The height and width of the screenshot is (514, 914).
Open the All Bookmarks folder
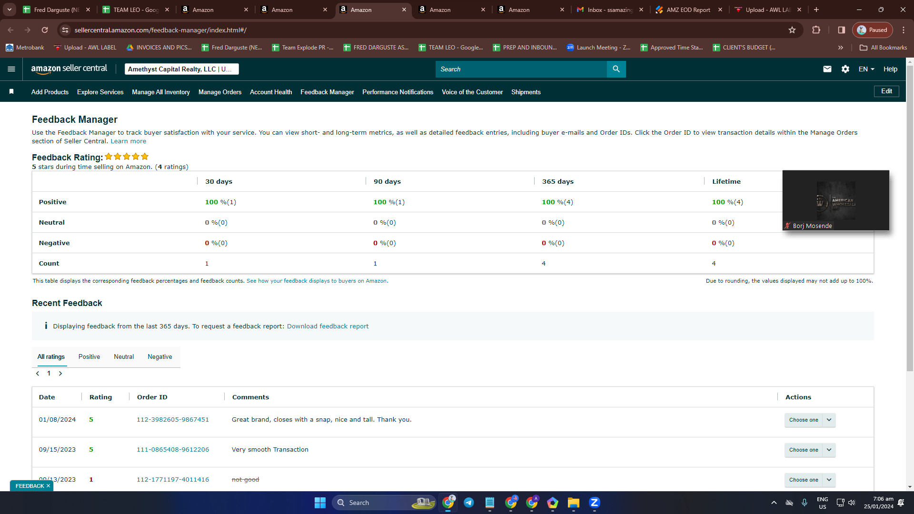(x=884, y=48)
